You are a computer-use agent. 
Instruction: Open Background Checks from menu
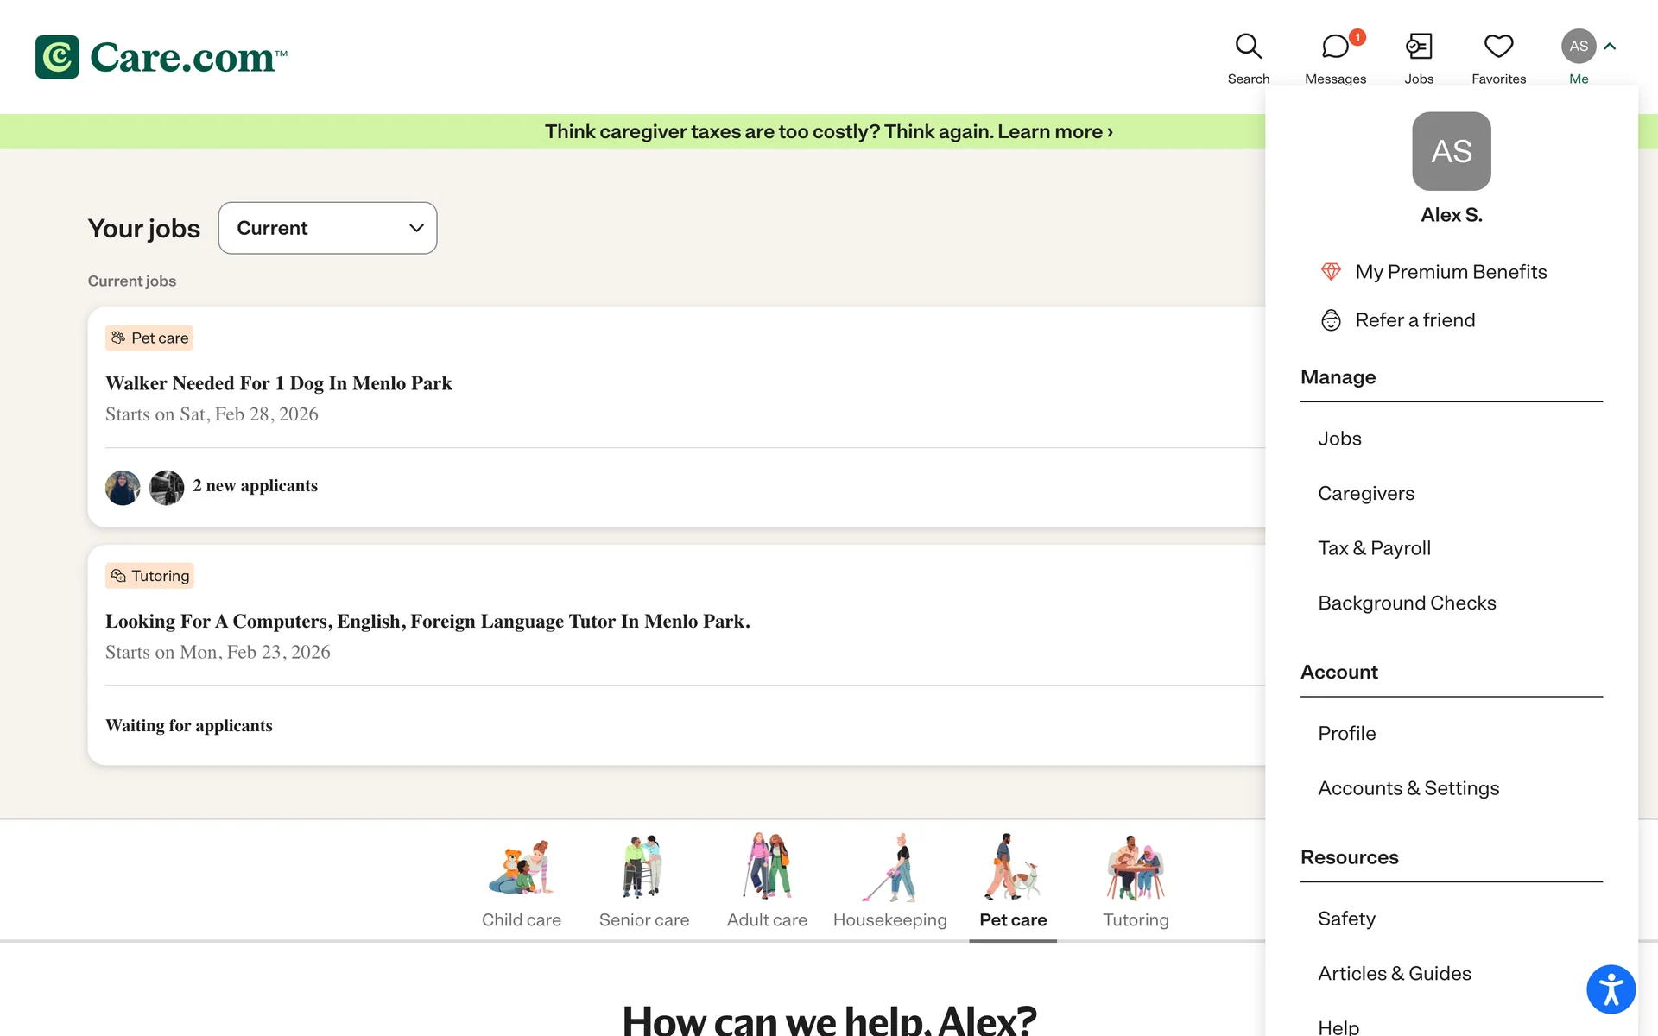pyautogui.click(x=1407, y=603)
